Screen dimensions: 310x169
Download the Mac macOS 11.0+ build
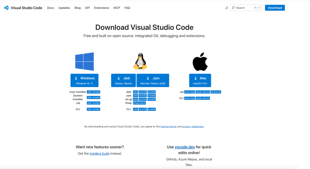(200, 80)
